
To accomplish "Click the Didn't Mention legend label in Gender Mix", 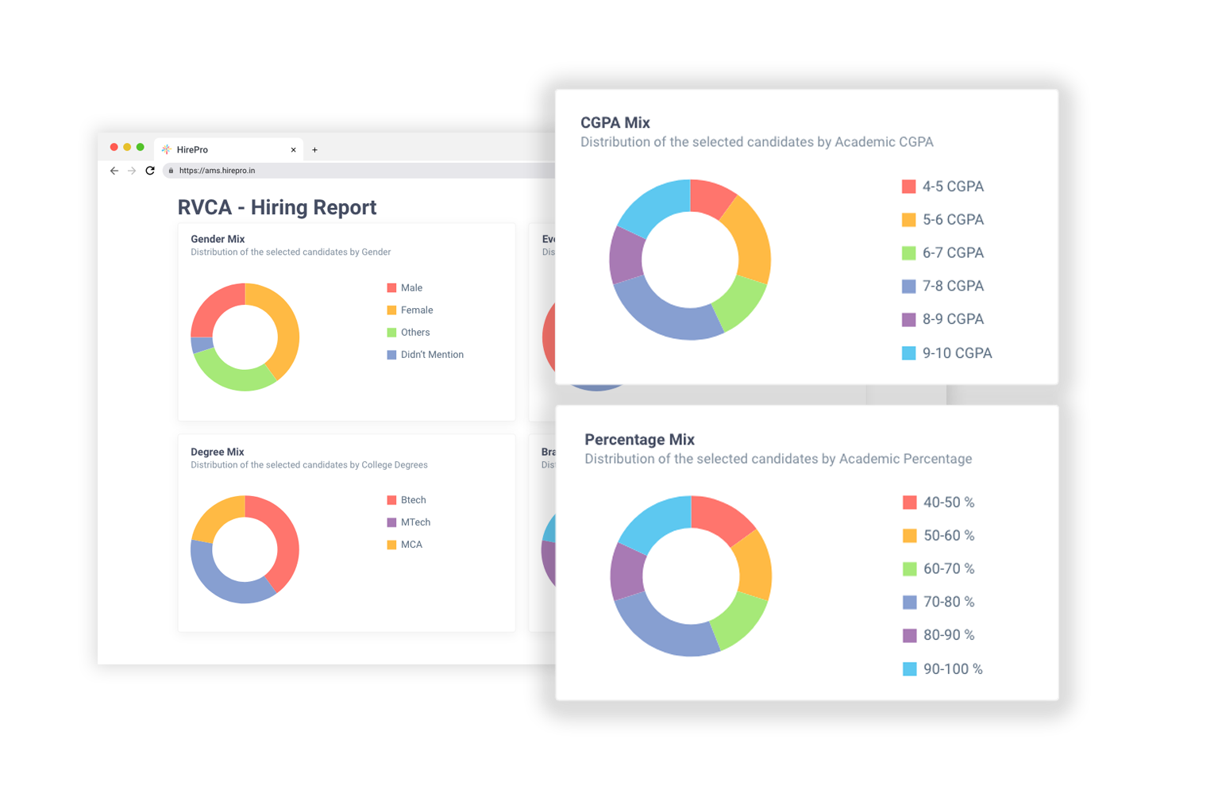I will pyautogui.click(x=433, y=354).
